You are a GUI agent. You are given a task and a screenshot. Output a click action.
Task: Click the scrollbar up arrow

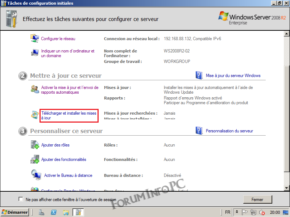point(286,34)
